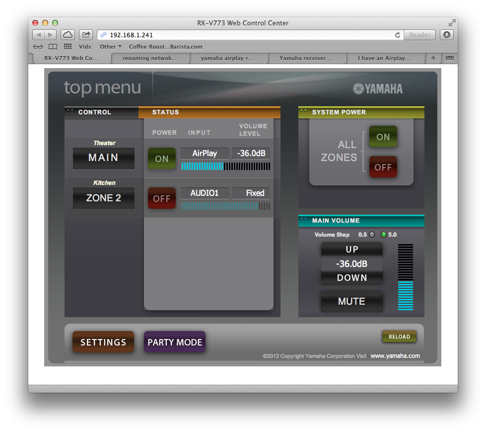This screenshot has height=432, width=486.
Task: Open the Other bookmarks dropdown
Action: tap(110, 47)
